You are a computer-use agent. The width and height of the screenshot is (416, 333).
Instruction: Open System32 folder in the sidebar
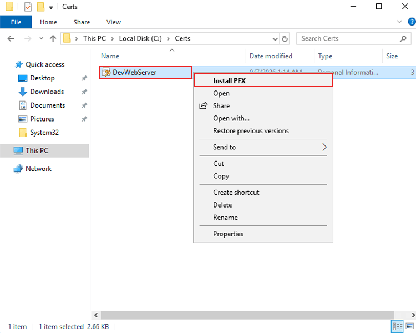click(x=44, y=132)
